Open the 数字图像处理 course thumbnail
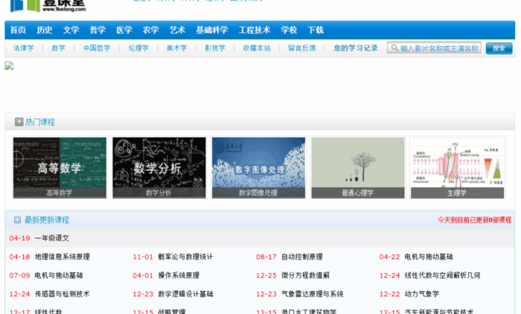521x314 pixels. [x=258, y=167]
